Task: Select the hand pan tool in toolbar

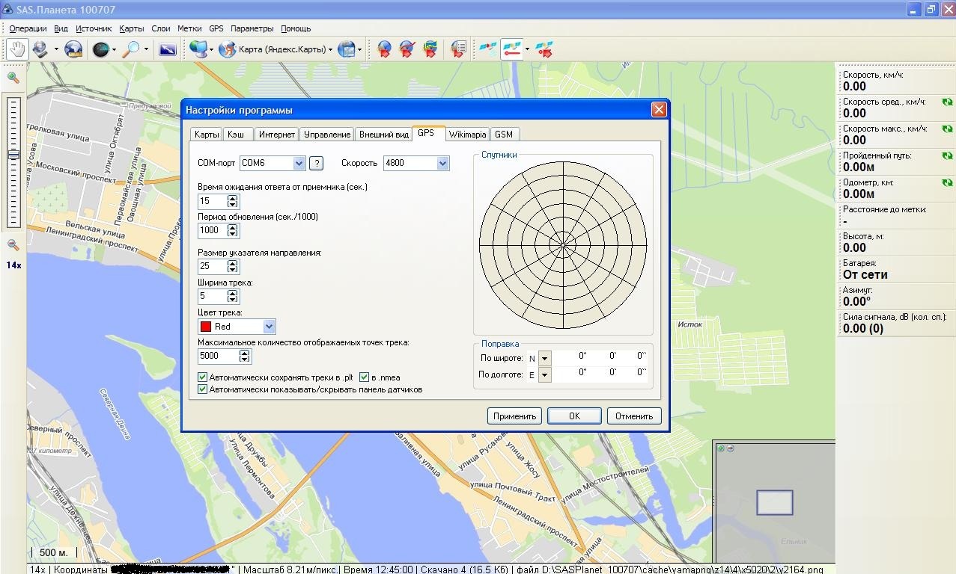Action: pyautogui.click(x=17, y=49)
